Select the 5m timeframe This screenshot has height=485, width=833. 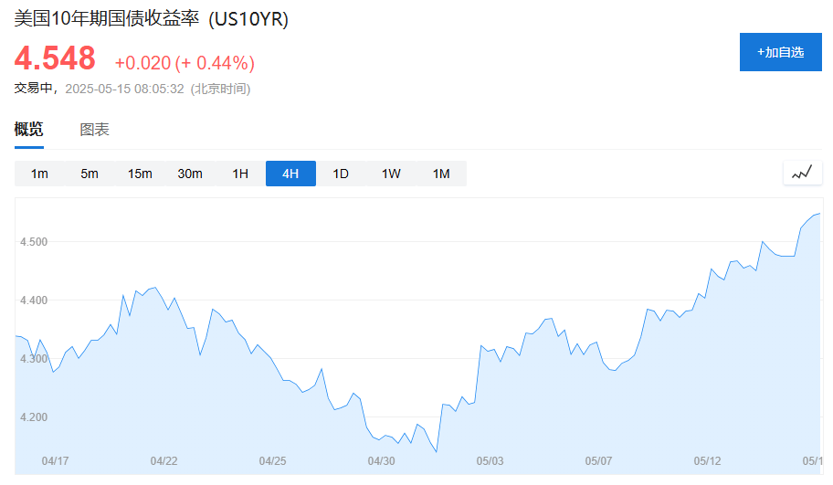pos(90,174)
